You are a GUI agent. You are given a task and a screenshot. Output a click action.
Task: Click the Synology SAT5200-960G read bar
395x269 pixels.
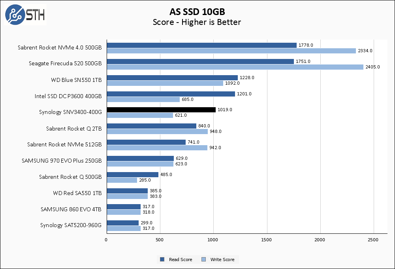tap(123, 223)
